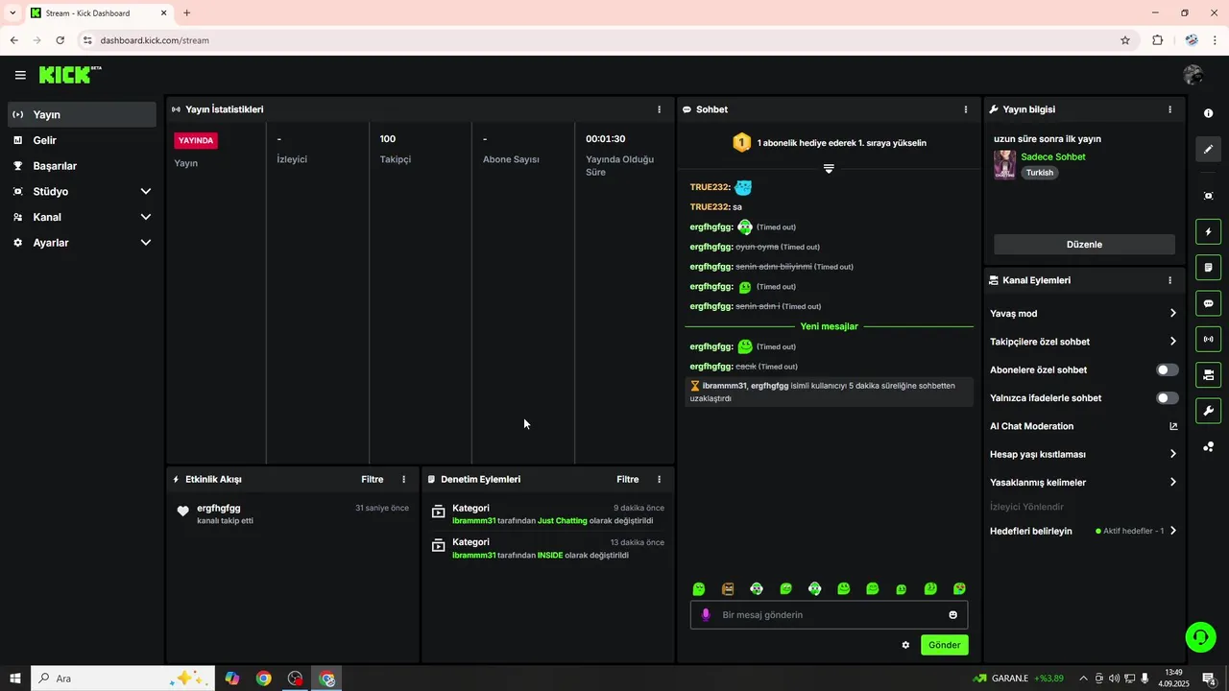Click the three-dots cluster icon in the right sidebar
Screen dimensions: 1229x691
coord(1208,447)
